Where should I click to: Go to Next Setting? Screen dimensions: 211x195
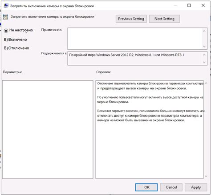(164, 19)
